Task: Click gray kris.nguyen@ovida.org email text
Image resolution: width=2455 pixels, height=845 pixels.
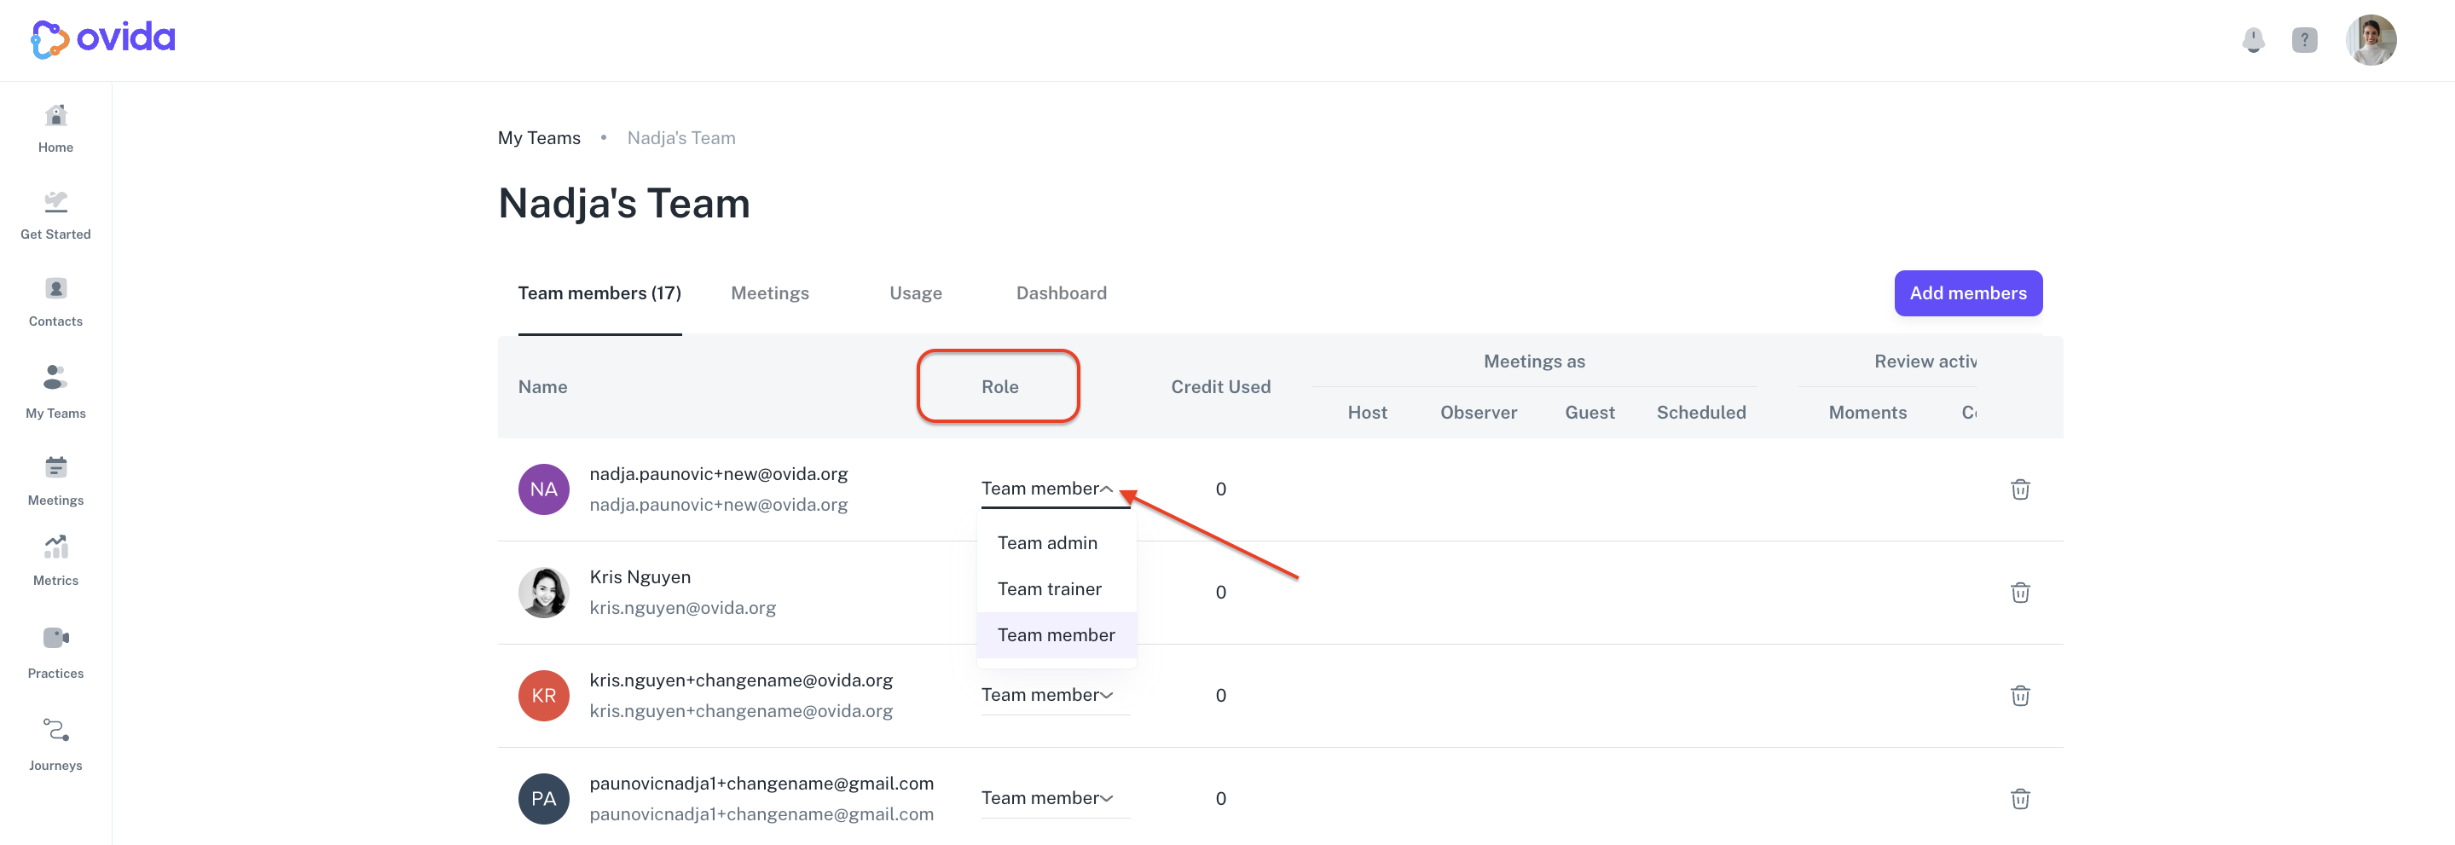Action: pos(682,608)
